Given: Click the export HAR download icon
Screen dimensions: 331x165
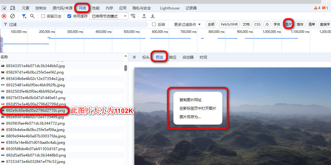Looking at the screenshot, I should (153, 16).
